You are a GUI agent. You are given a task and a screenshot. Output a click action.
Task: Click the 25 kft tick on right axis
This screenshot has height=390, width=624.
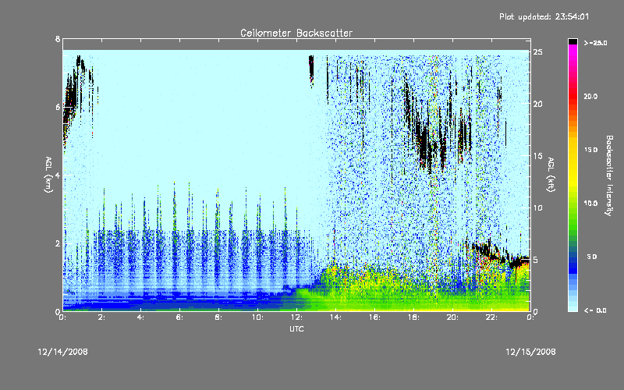[x=537, y=52]
